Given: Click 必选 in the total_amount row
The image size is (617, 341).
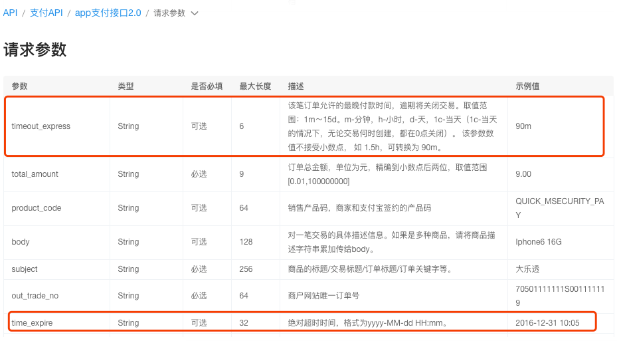Looking at the screenshot, I should tap(199, 174).
